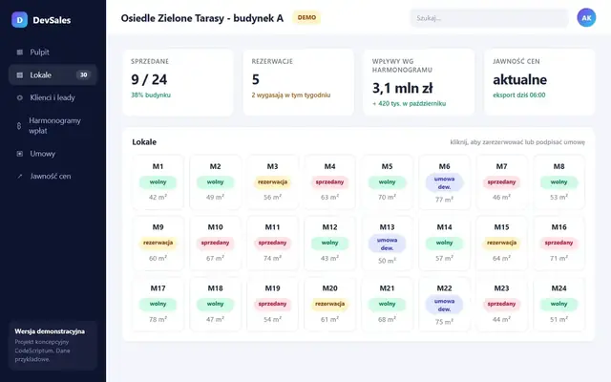
Task: Click eksport dziś 06:00 text
Action: 519,95
